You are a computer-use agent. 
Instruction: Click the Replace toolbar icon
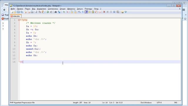point(59,12)
